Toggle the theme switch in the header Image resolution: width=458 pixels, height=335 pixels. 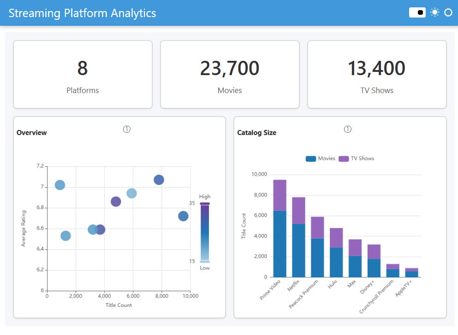click(x=417, y=12)
